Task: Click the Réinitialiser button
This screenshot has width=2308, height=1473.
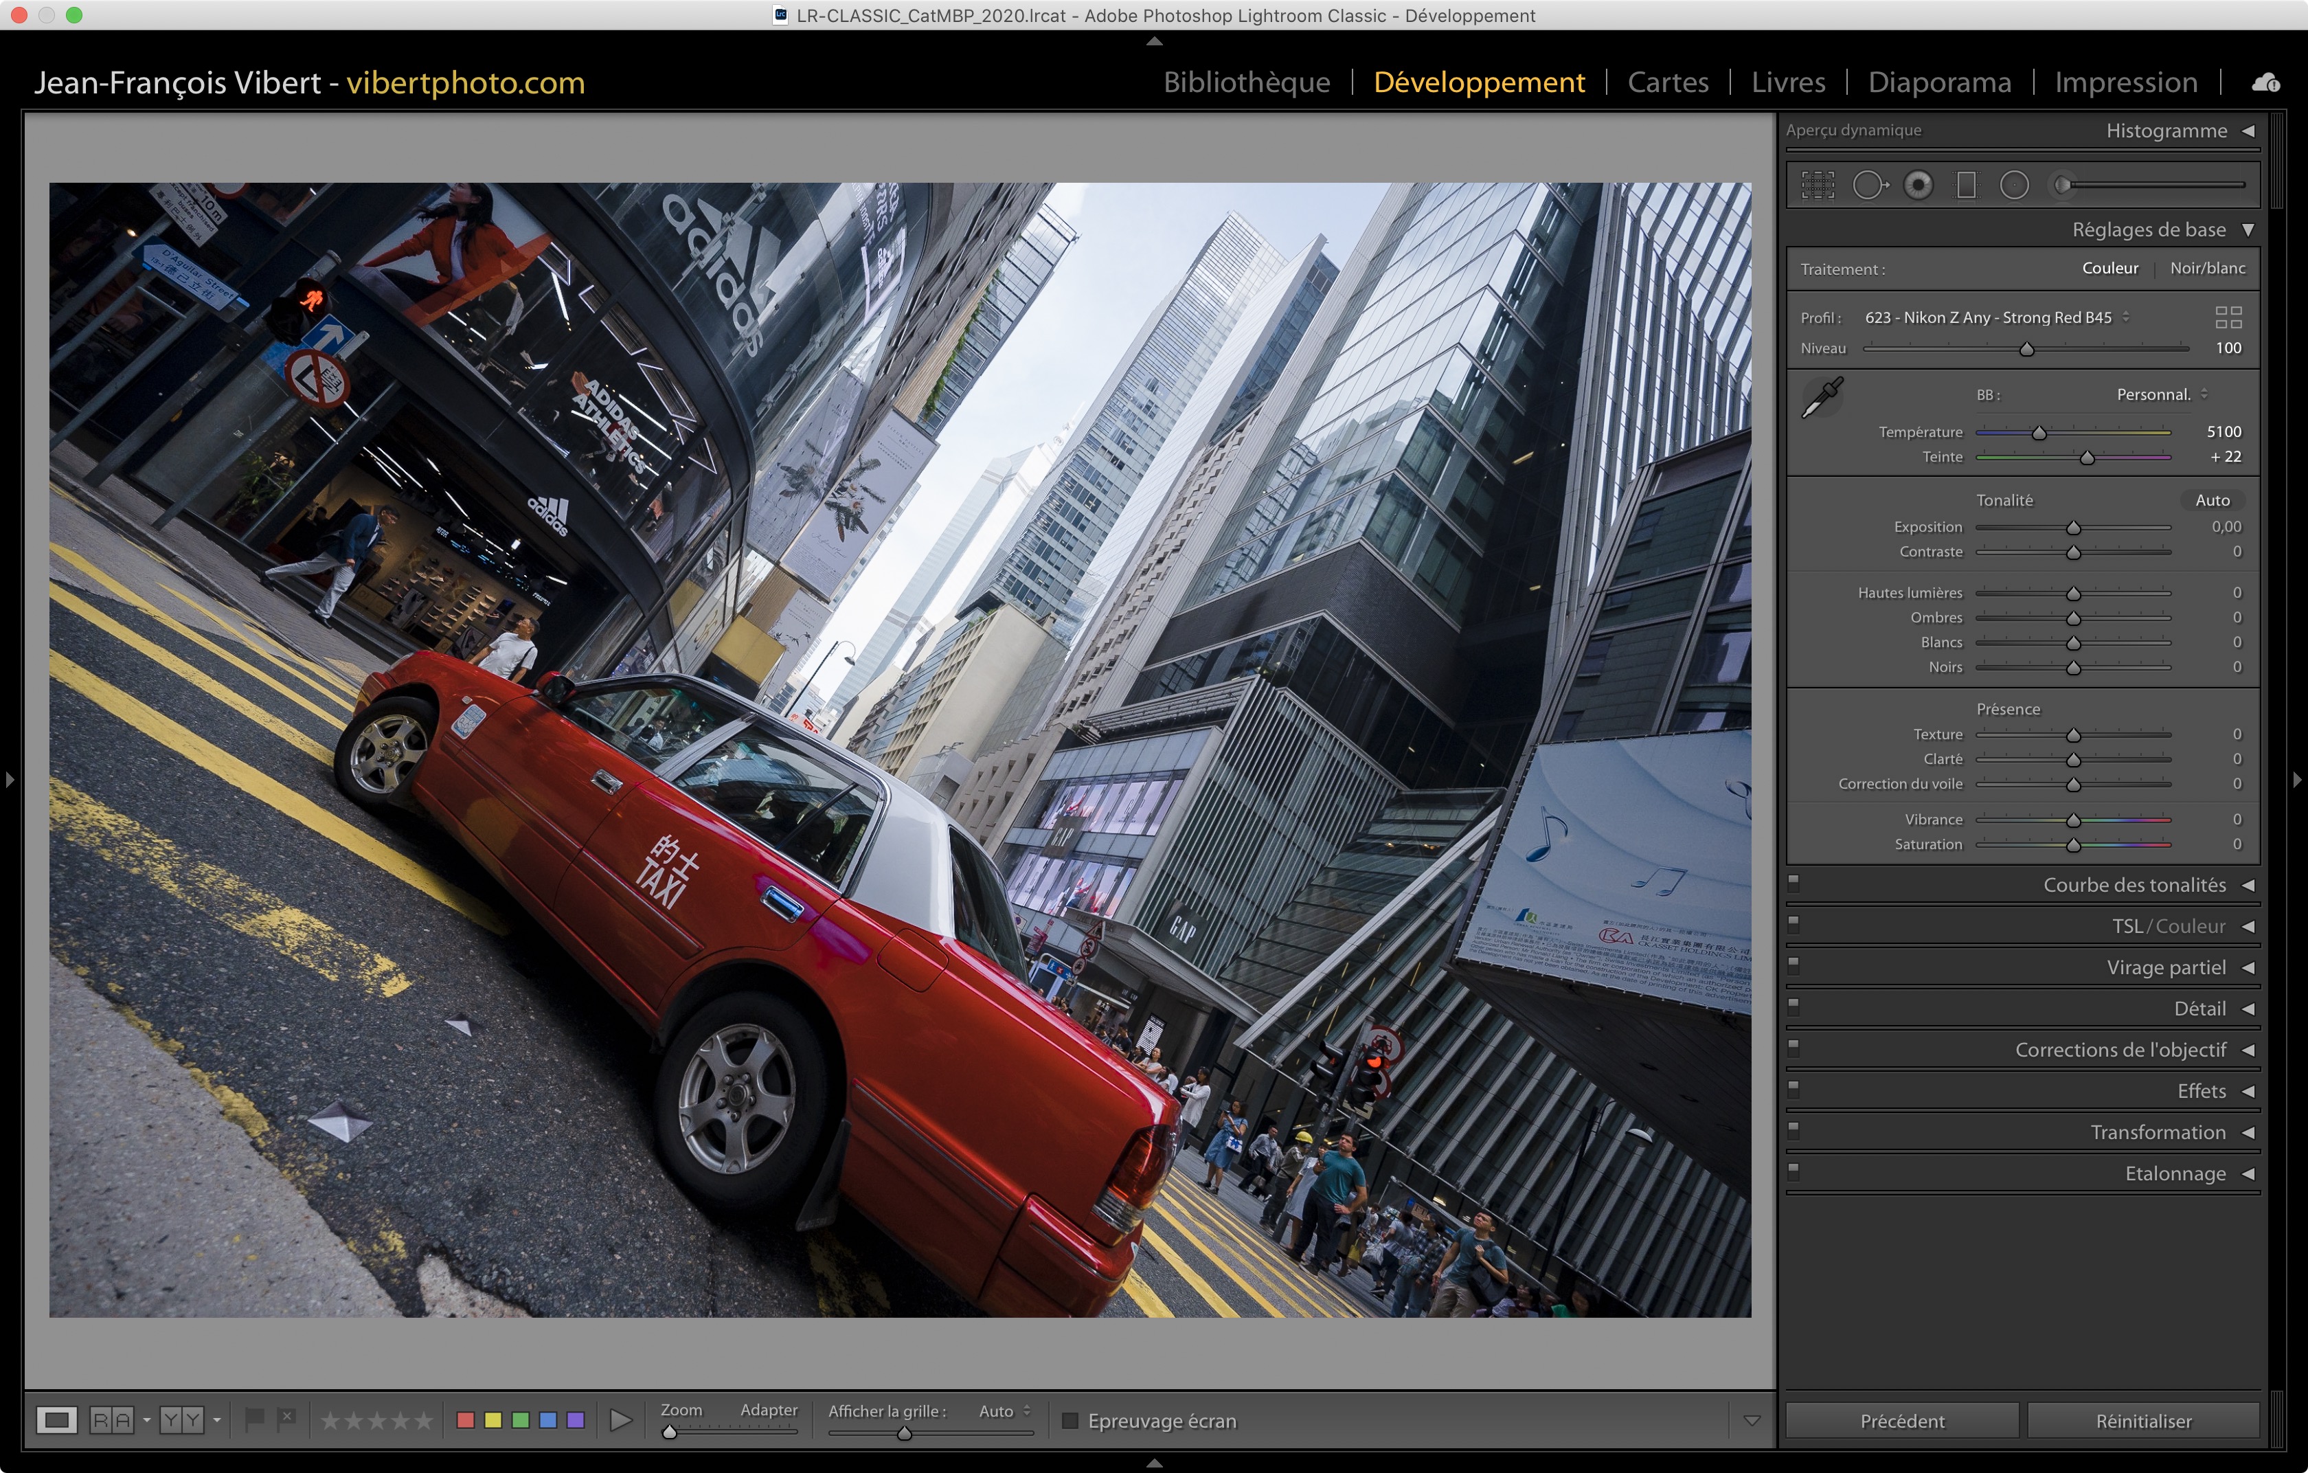Action: (x=2143, y=1421)
